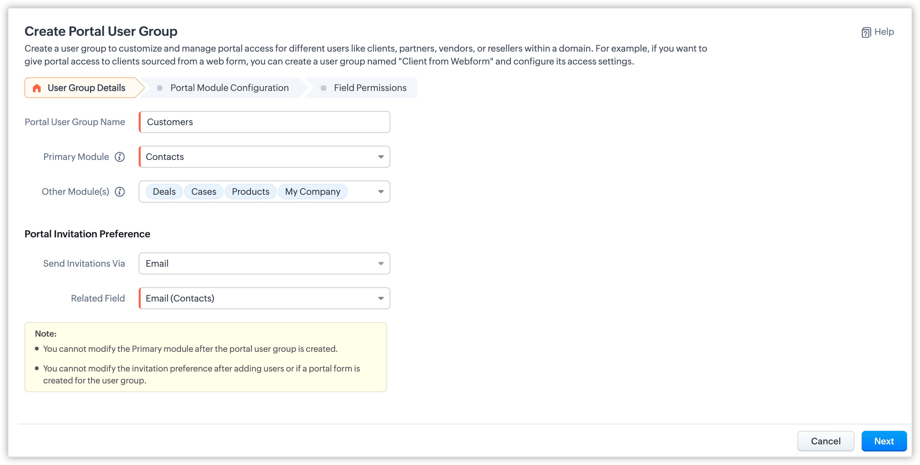Open the Other Module(s) dropdown arrow

point(381,192)
